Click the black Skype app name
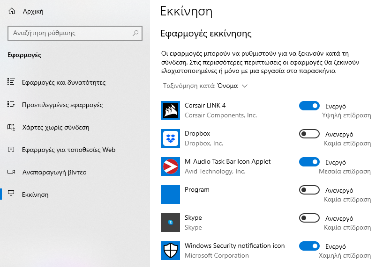383x267 pixels. [193, 217]
